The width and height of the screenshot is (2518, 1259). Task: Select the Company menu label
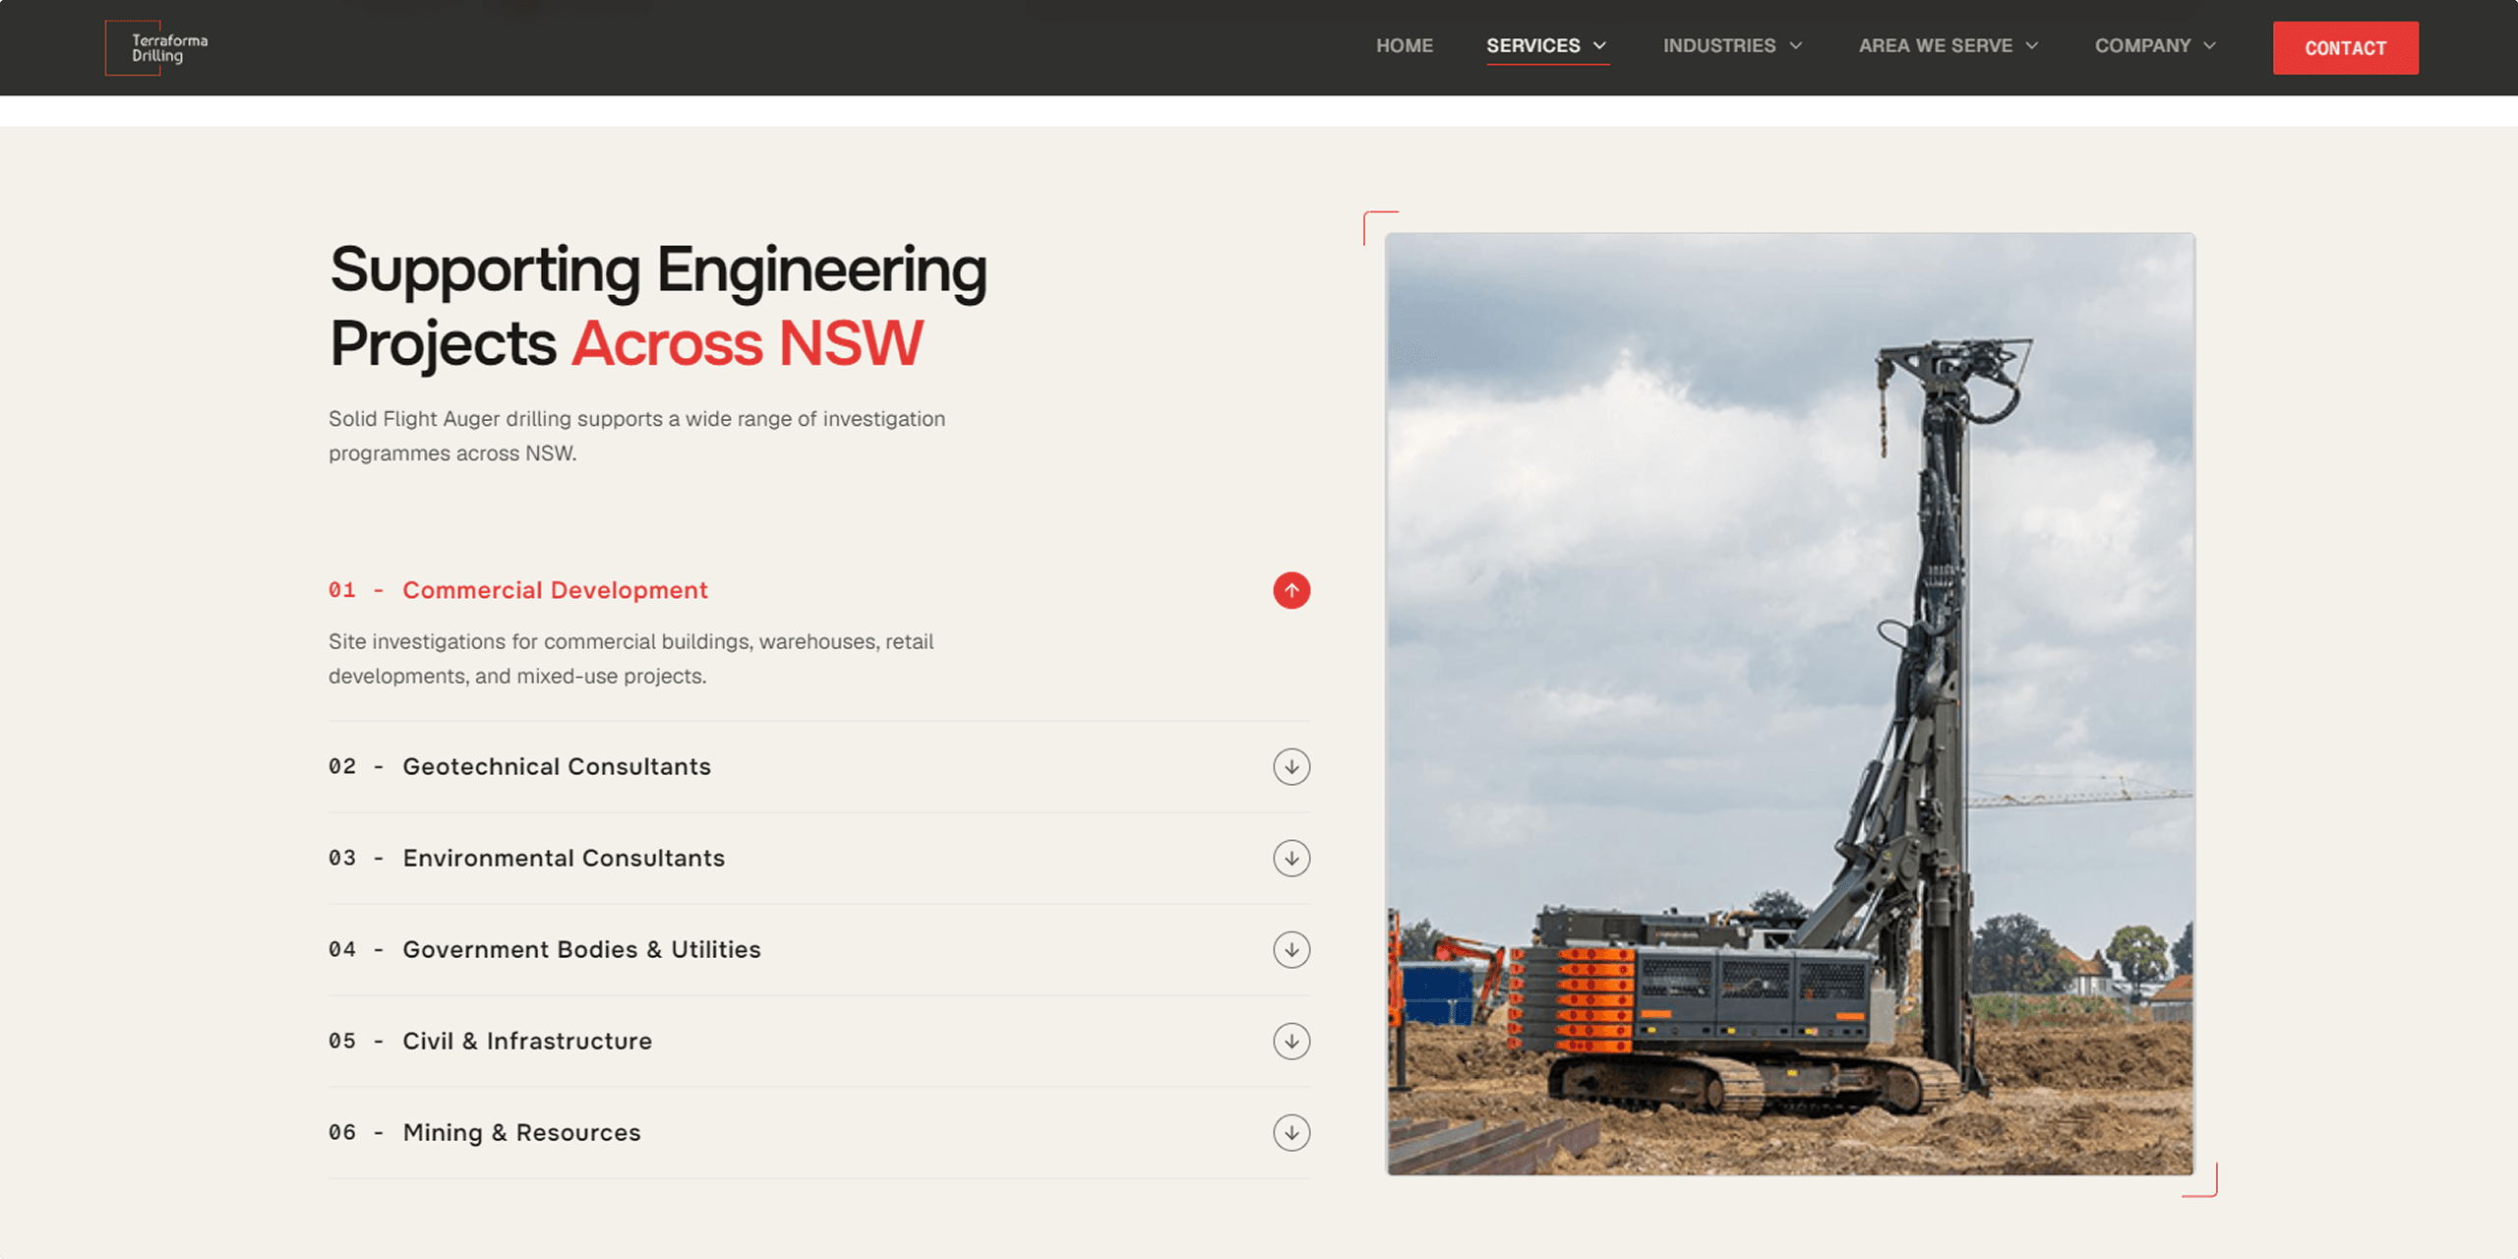2142,46
